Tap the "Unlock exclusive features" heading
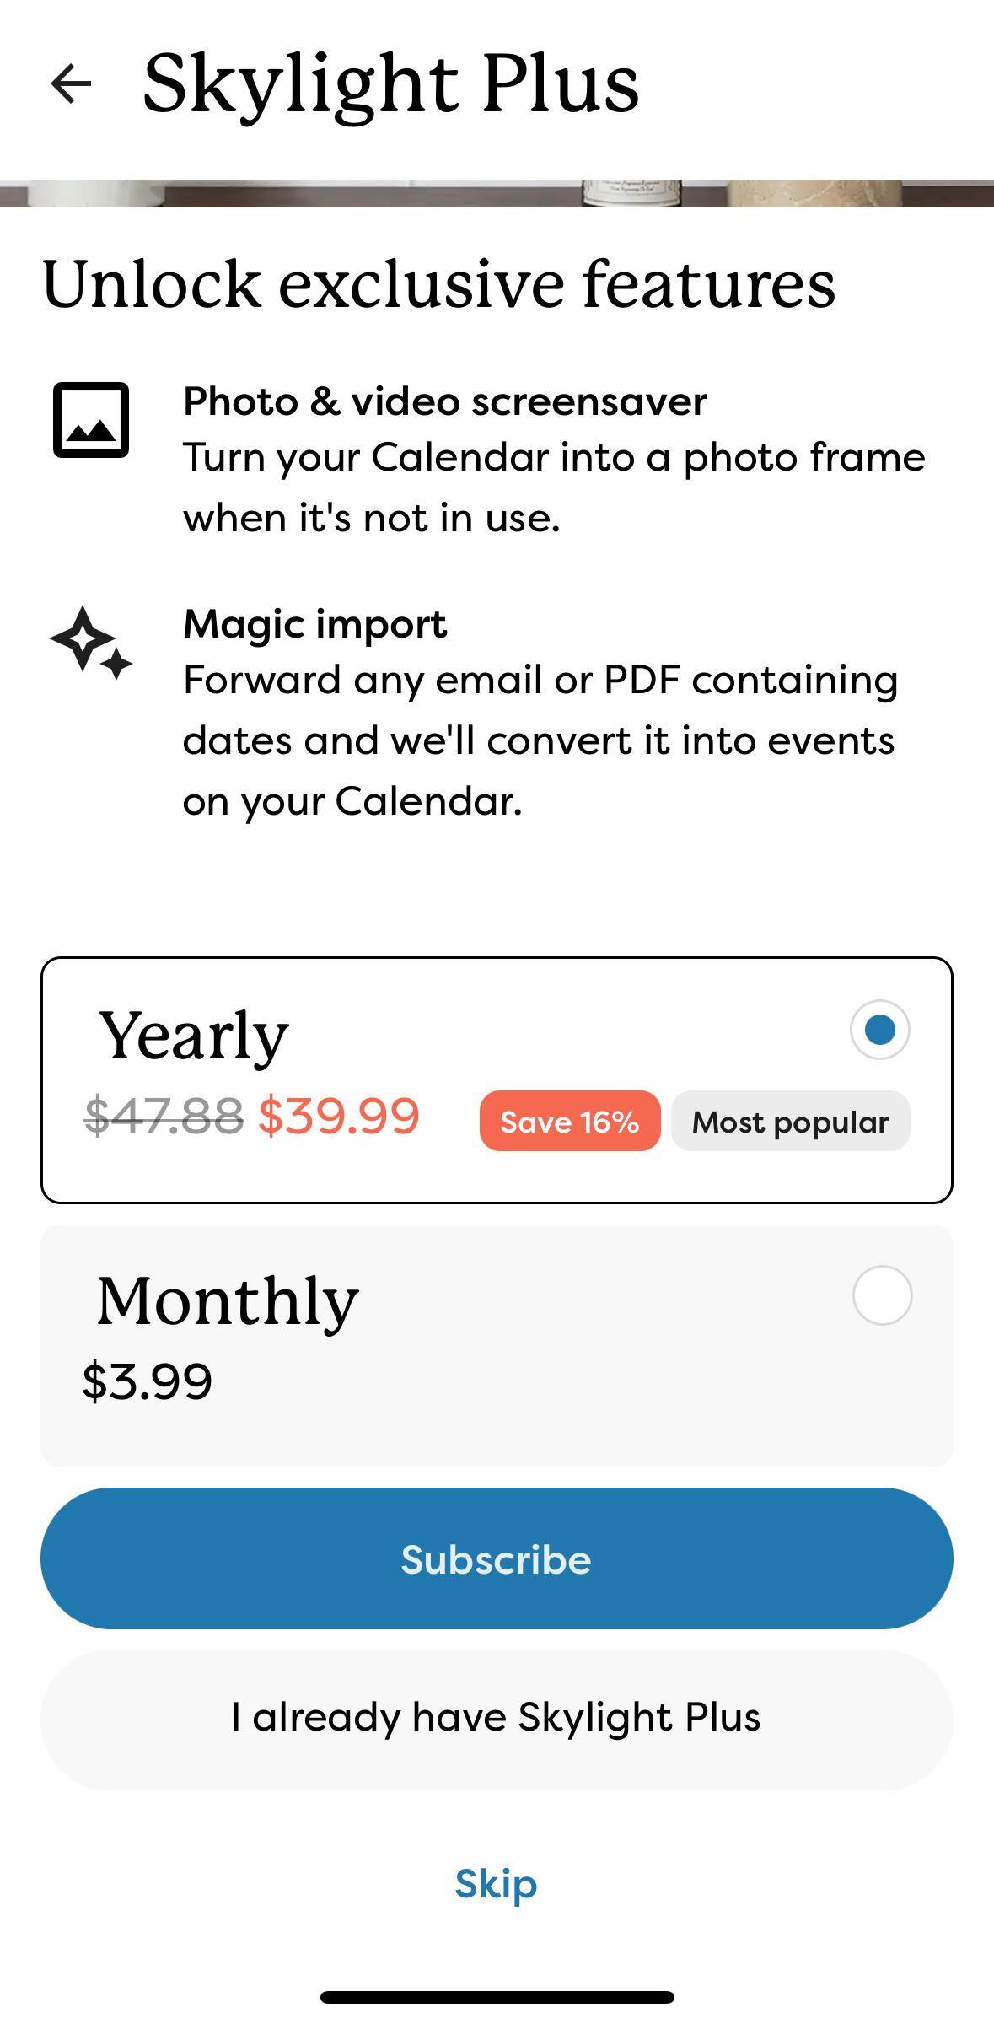994x2024 pixels. [x=438, y=284]
